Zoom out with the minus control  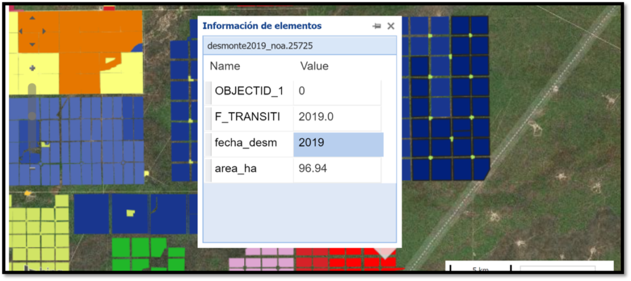[33, 168]
